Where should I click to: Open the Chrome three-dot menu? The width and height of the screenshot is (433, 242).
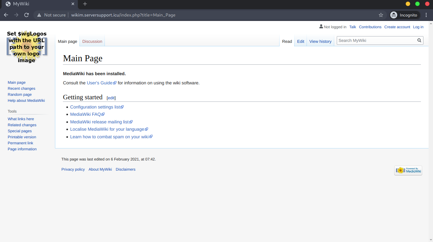426,15
